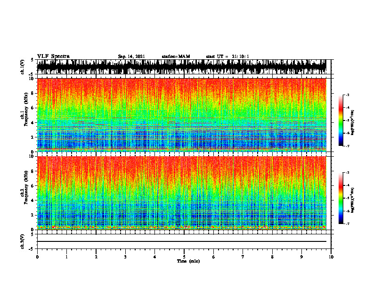Click the 'station=MAM' label
Screen dimensions: 373x288
pos(176,56)
